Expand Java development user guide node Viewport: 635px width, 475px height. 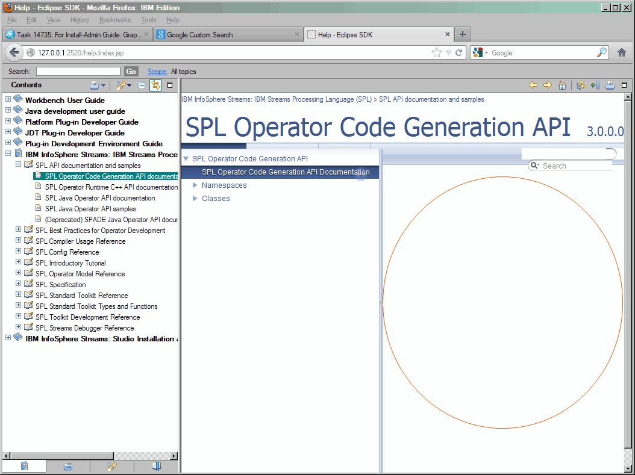pyautogui.click(x=8, y=110)
